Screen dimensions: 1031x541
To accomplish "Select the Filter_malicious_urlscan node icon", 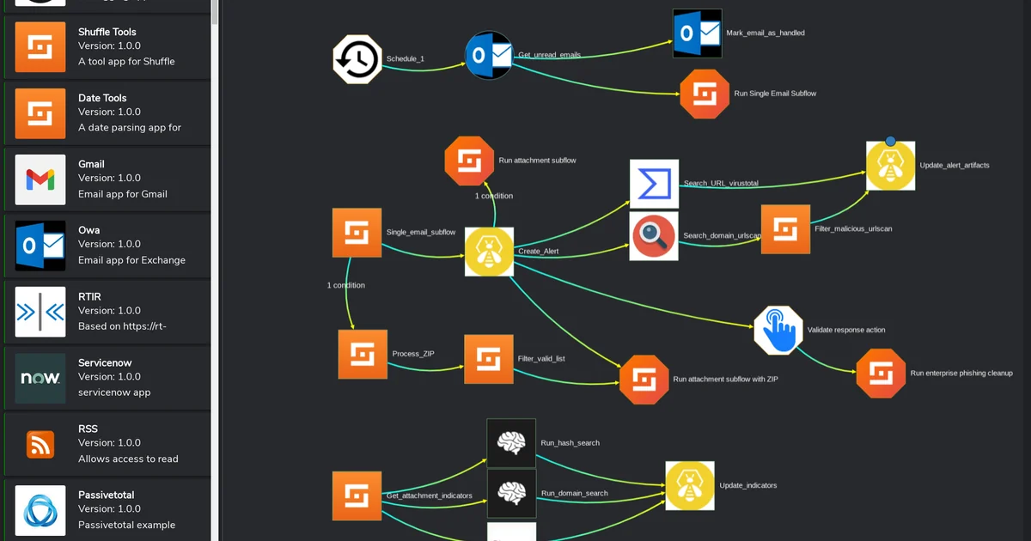I will tap(785, 229).
